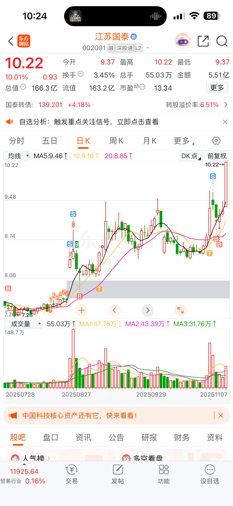
Task: Open 发帖 to write a post
Action: coord(118,474)
